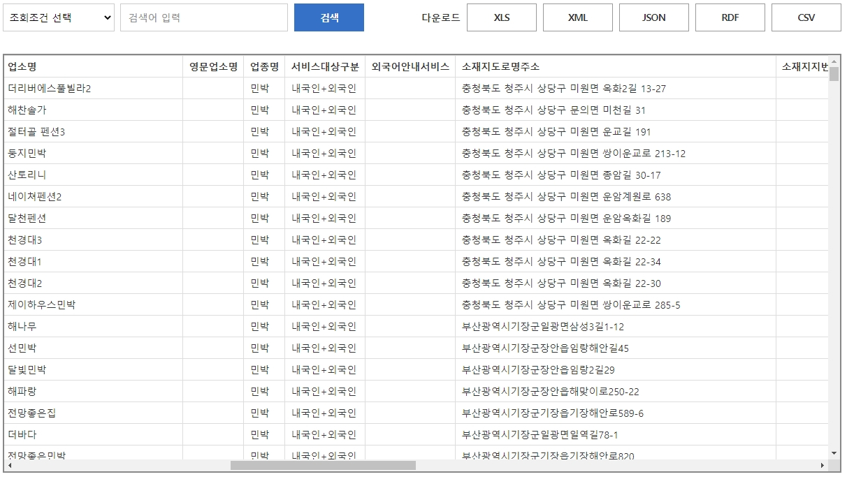This screenshot has width=847, height=479.
Task: Click address 일광면일역길78-1
Action: coord(579,434)
